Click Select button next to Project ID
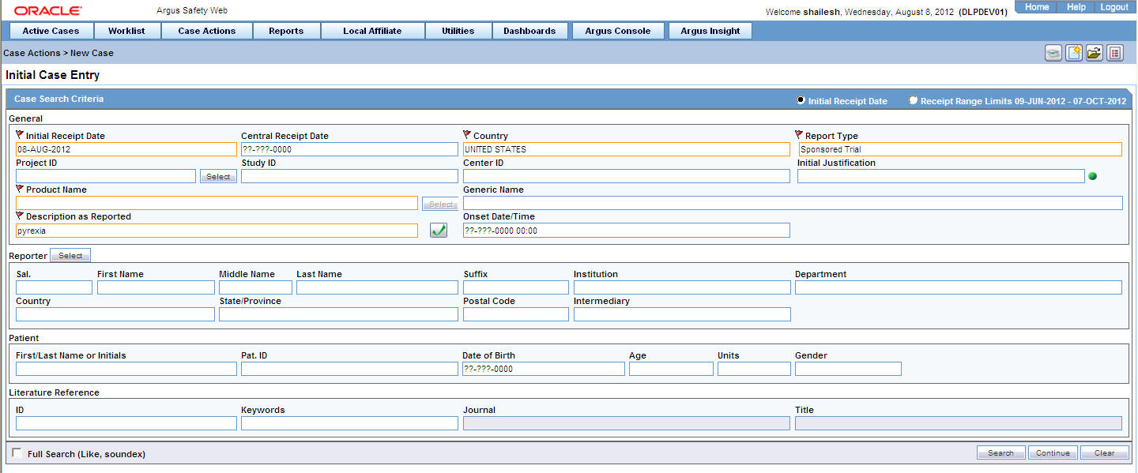 pos(218,177)
